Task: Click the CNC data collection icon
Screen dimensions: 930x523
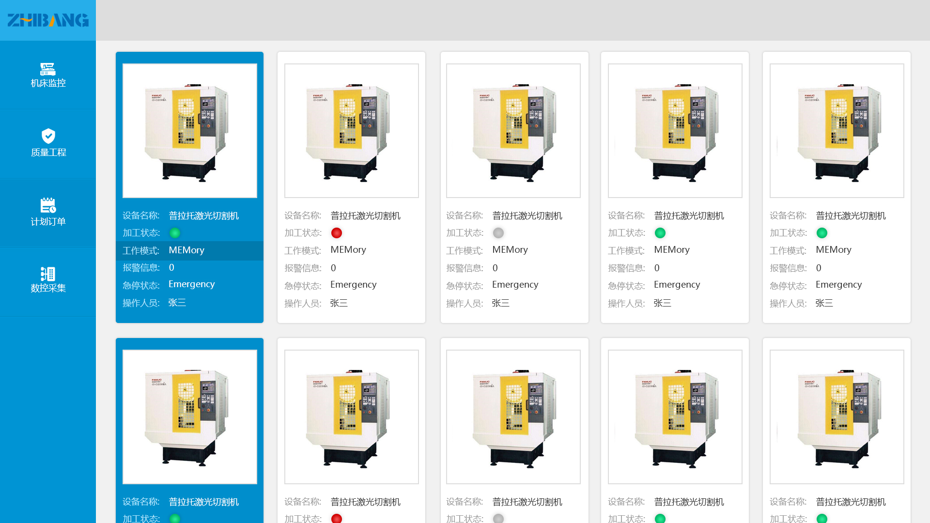Action: [48, 274]
